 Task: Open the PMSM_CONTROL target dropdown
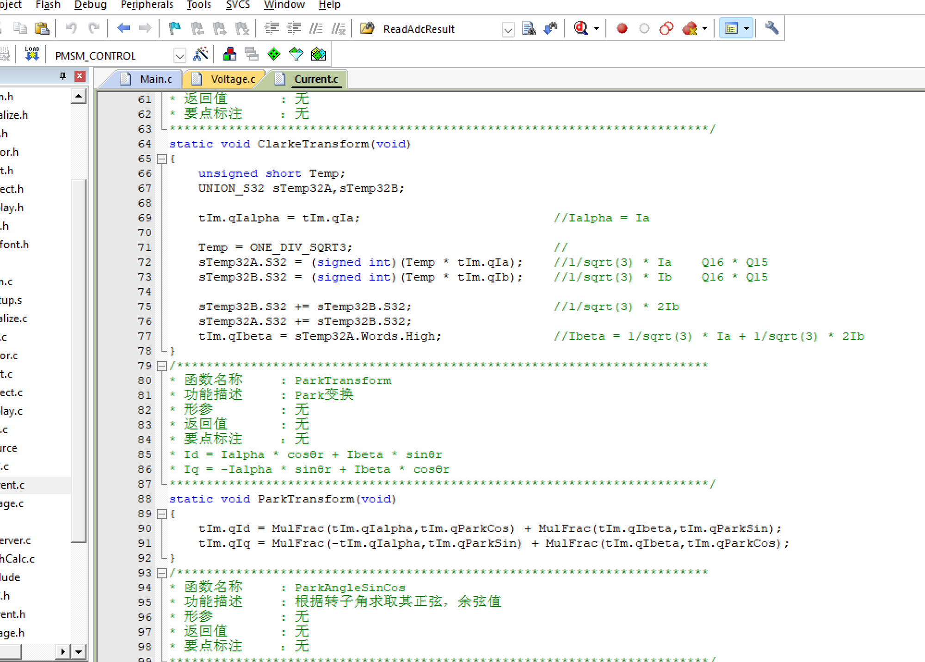point(179,56)
